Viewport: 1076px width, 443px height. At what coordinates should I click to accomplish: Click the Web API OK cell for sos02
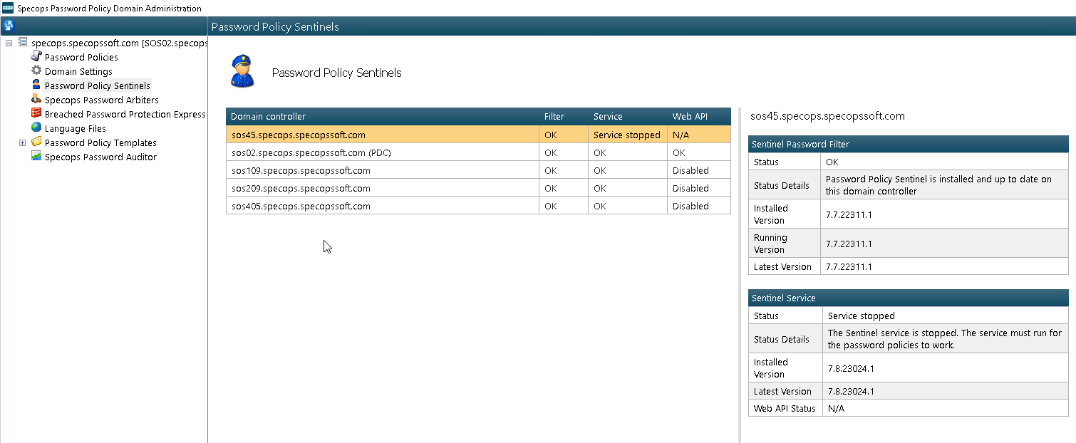[x=699, y=152]
